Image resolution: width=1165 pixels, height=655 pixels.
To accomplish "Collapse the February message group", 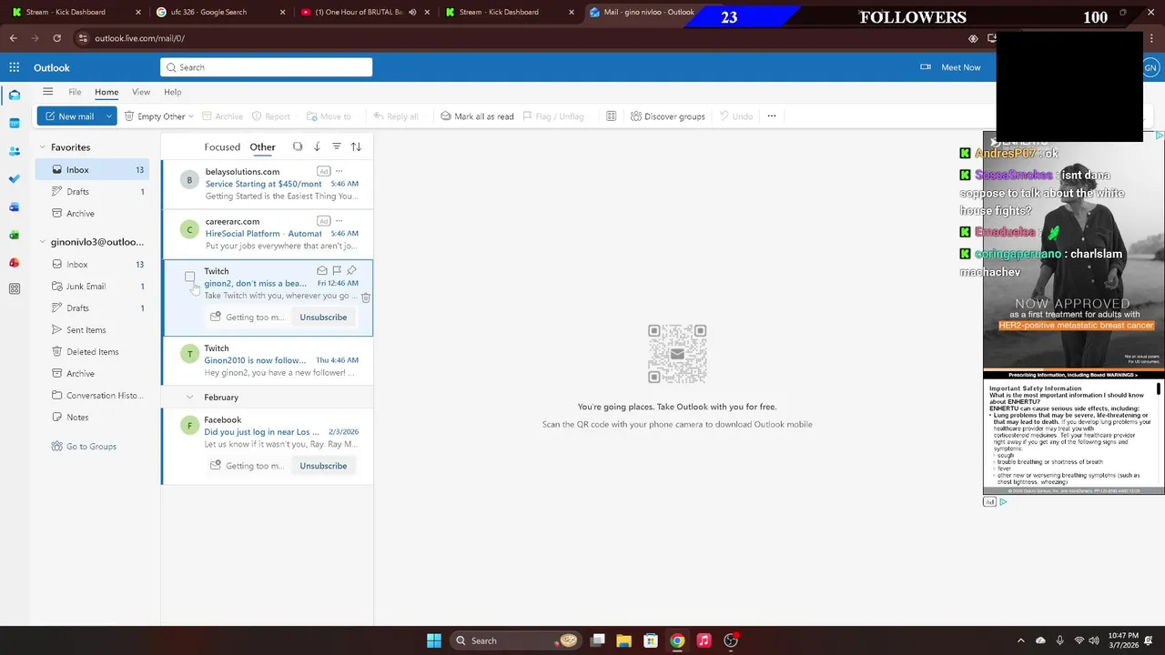I will 189,398.
